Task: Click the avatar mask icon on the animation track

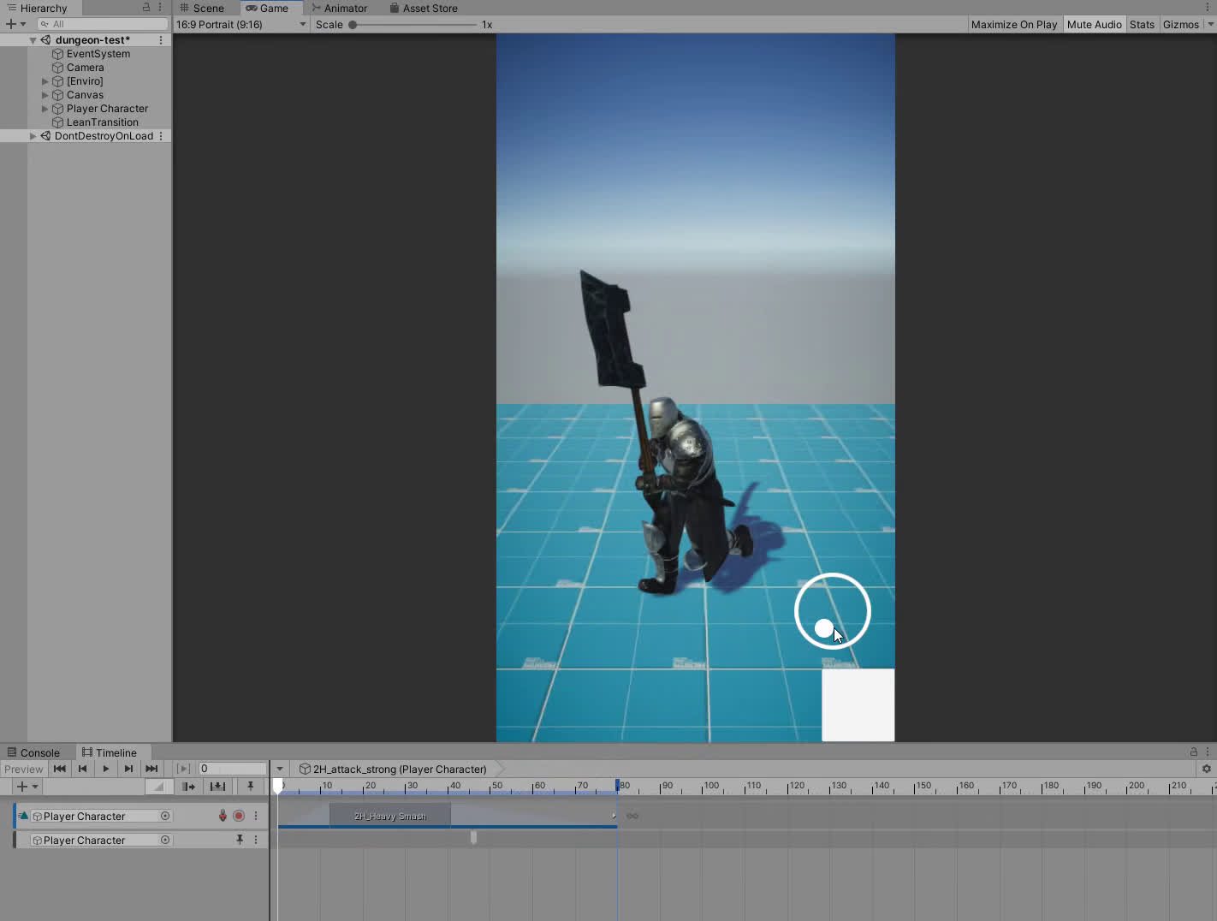Action: [x=223, y=816]
